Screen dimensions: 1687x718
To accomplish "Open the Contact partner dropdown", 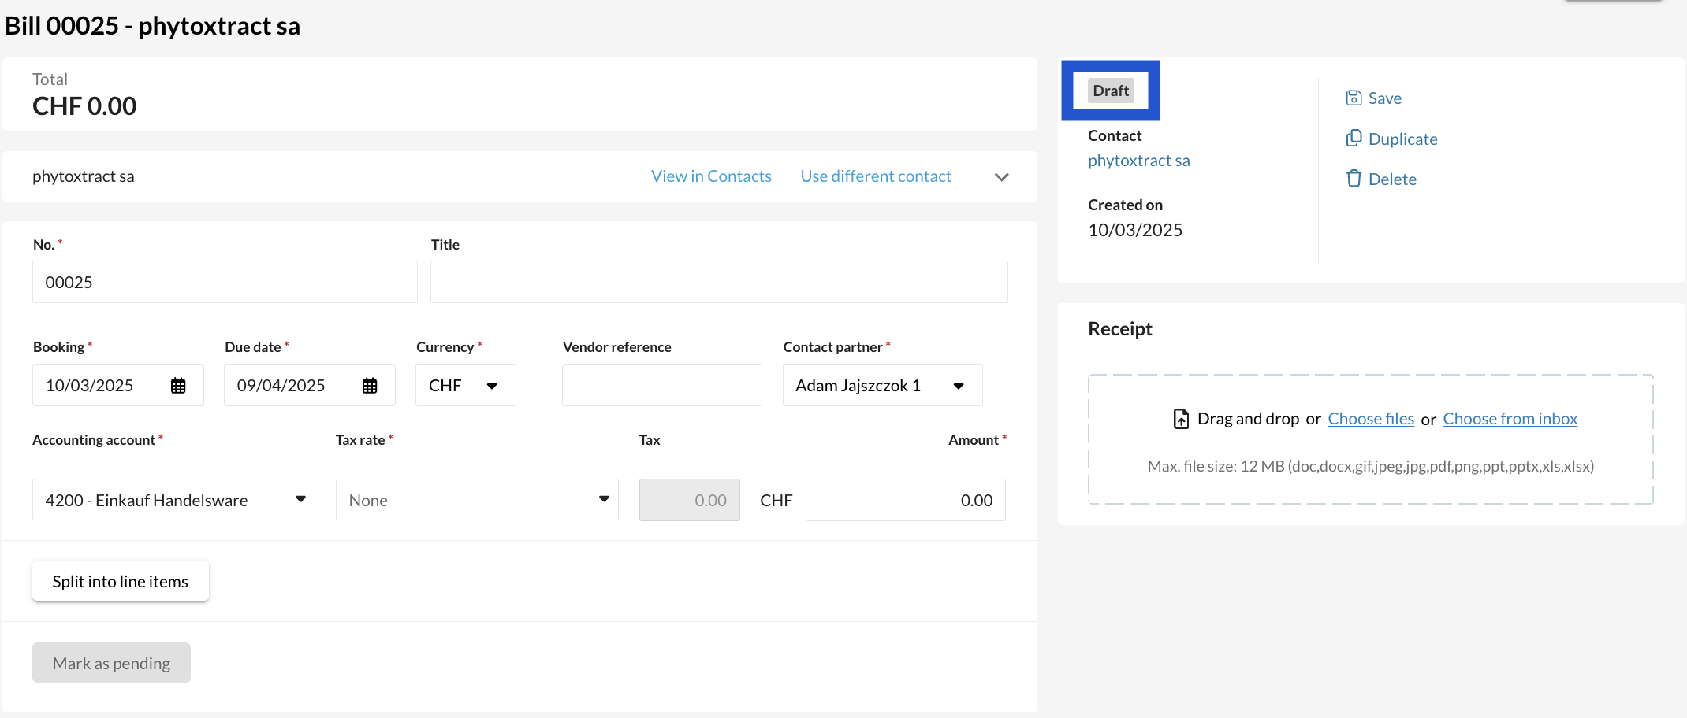I will (883, 385).
